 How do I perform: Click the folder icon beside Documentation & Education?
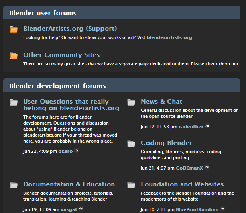pos(14,185)
